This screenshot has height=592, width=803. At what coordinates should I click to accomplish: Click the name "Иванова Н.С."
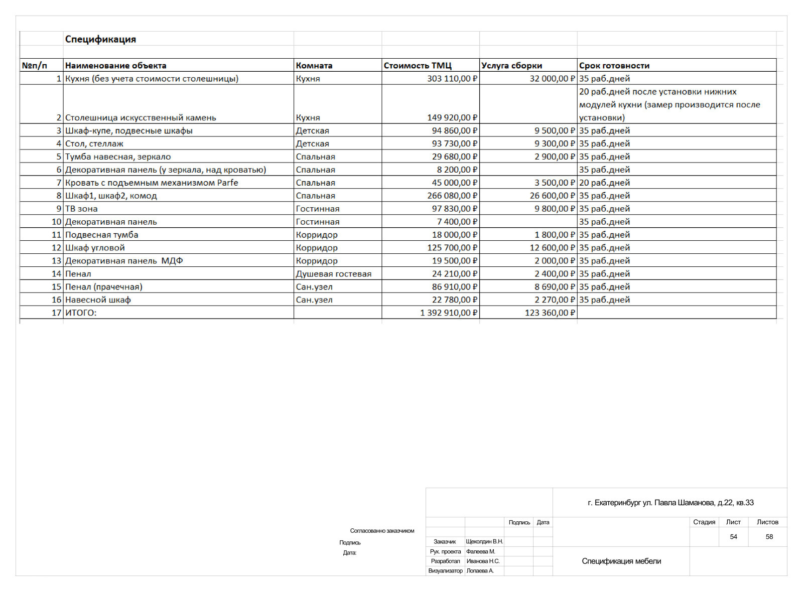click(483, 561)
